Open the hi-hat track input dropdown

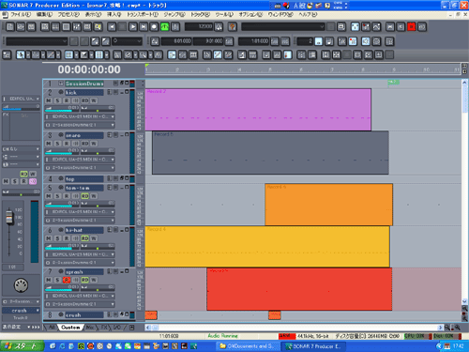click(x=80, y=254)
